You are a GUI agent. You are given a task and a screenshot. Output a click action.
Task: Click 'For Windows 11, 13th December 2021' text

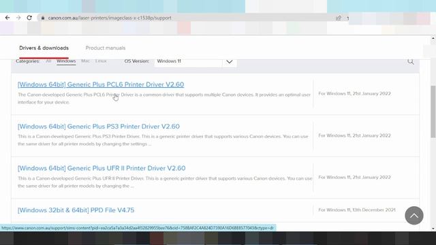click(x=357, y=210)
